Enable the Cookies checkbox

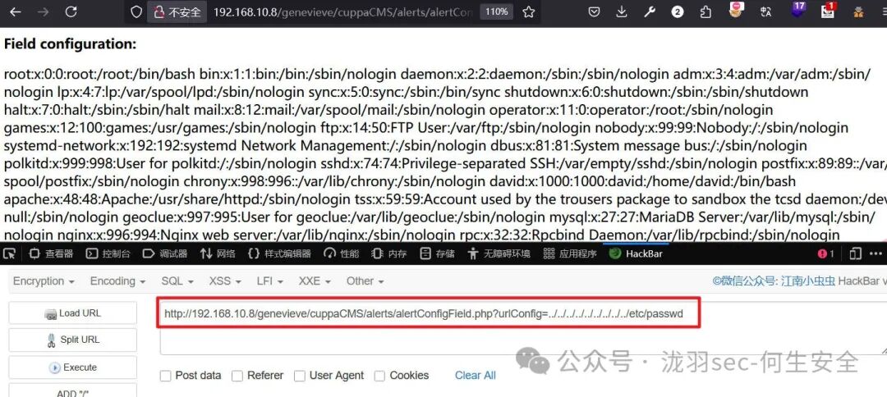coord(380,376)
